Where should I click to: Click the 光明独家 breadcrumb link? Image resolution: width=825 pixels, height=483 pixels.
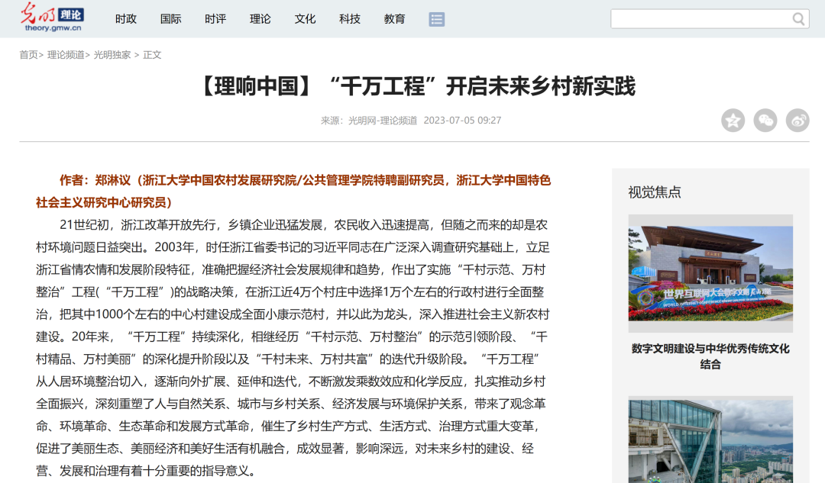tap(112, 55)
